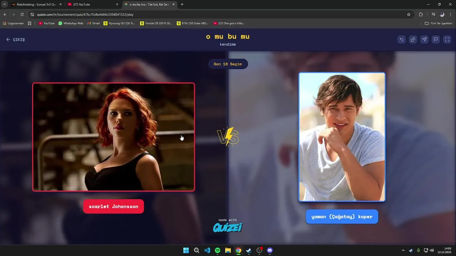Share quiz using paper plane icon
Viewport: 456px width, 256px height.
tap(424, 39)
